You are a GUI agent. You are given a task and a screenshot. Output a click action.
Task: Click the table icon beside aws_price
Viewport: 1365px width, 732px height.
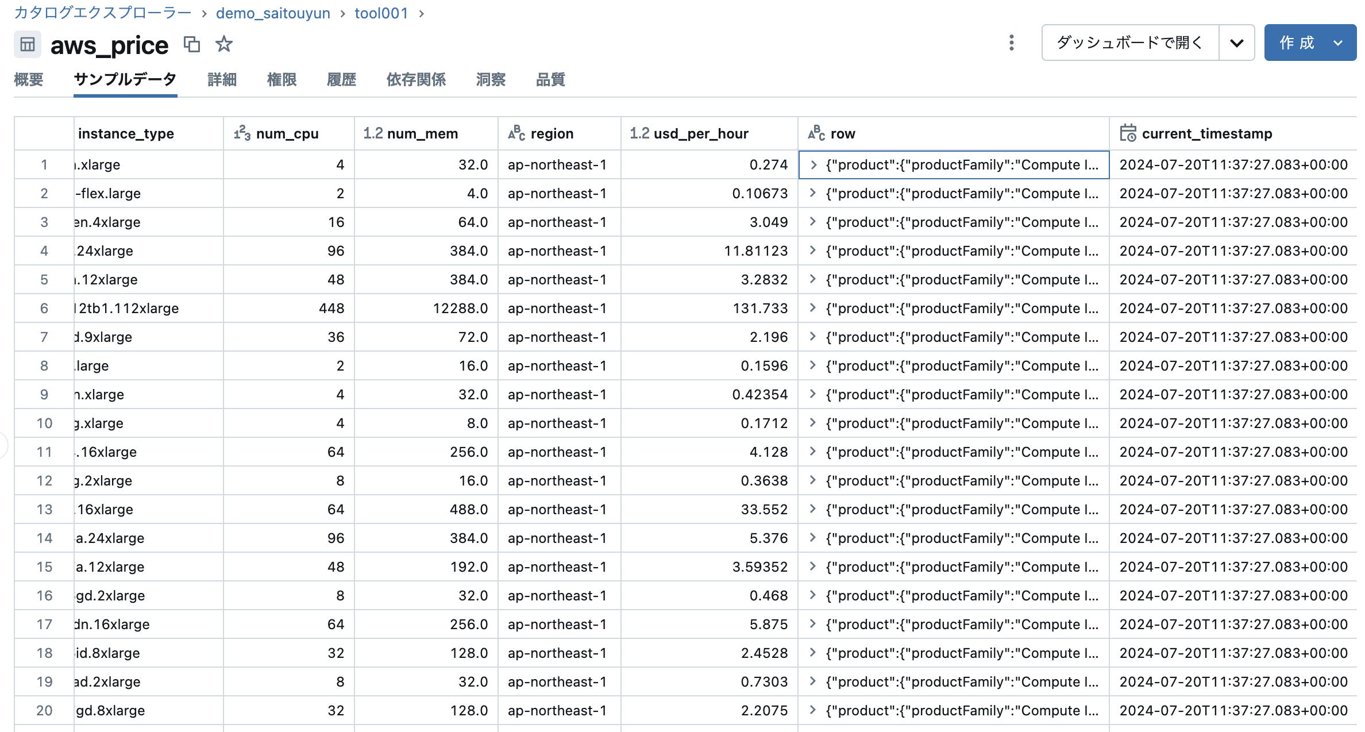pos(27,44)
